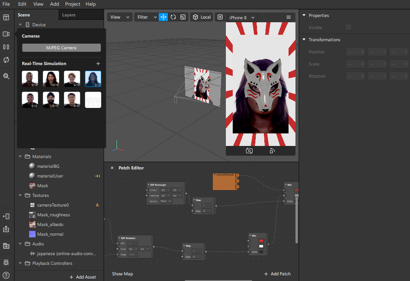Open search with magnifying glass icon

[6, 76]
